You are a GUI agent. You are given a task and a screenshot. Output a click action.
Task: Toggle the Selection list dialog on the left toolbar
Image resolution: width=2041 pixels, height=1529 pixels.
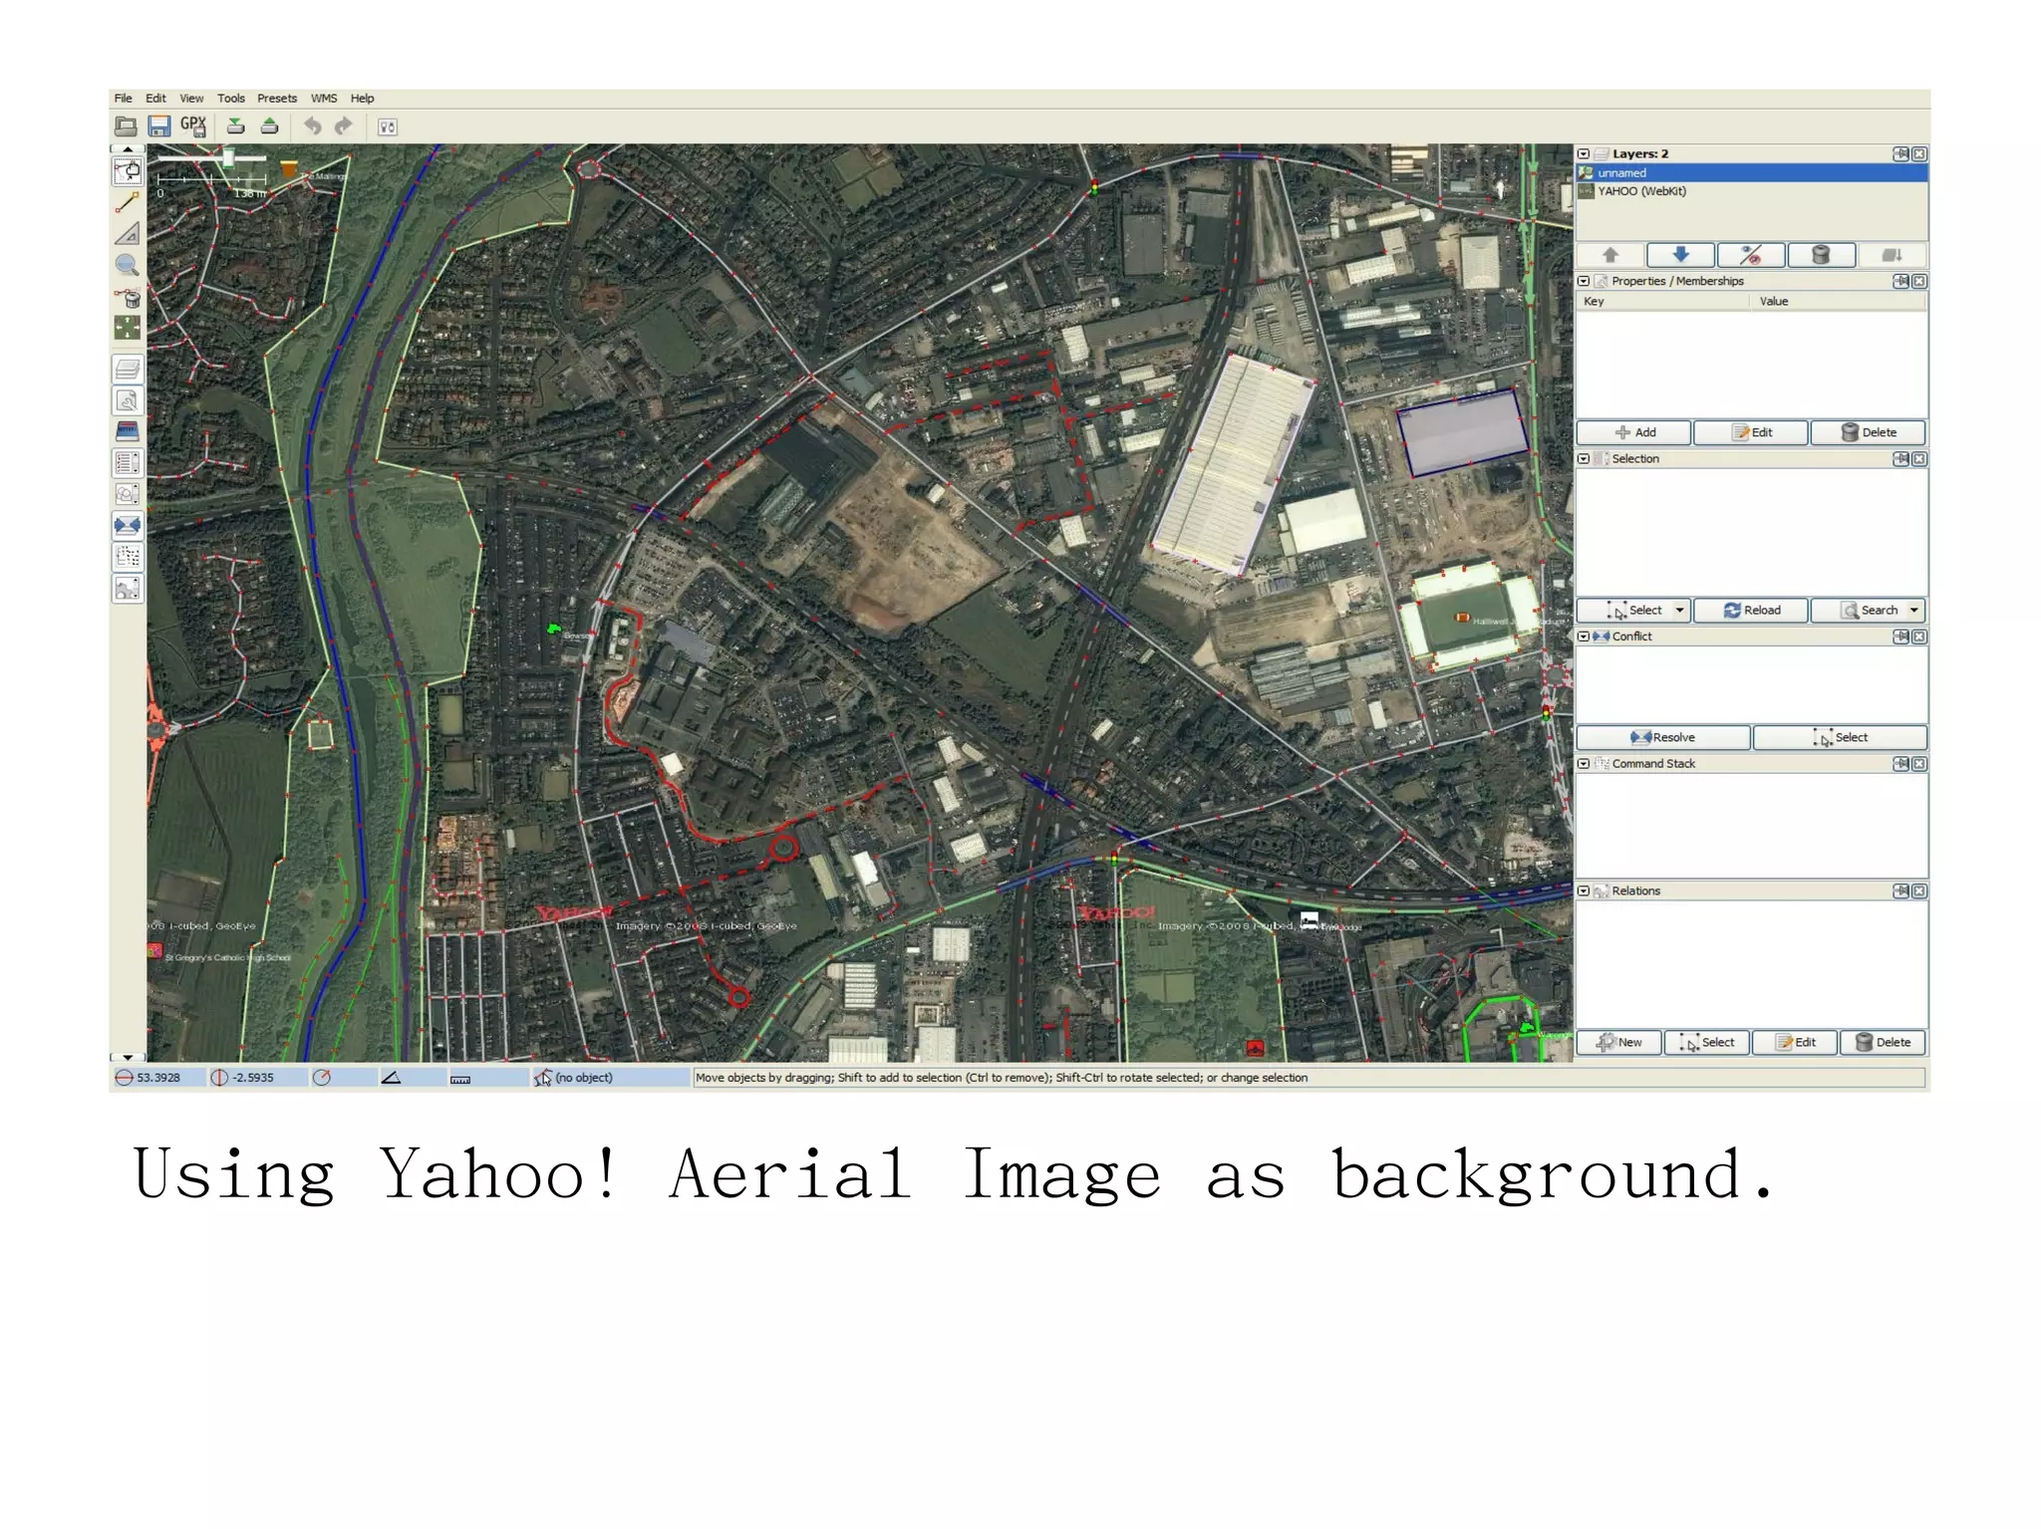point(128,463)
